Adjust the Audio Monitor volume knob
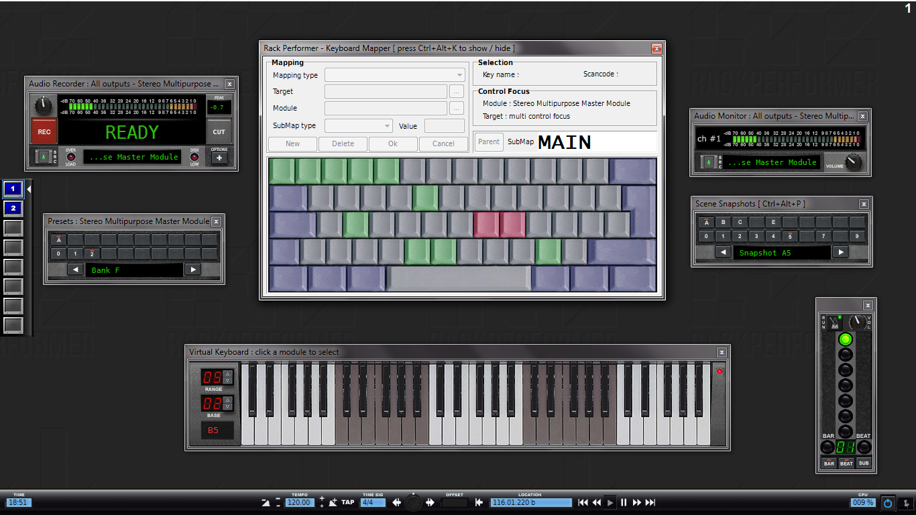Screen dimensions: 916x515 tap(853, 162)
